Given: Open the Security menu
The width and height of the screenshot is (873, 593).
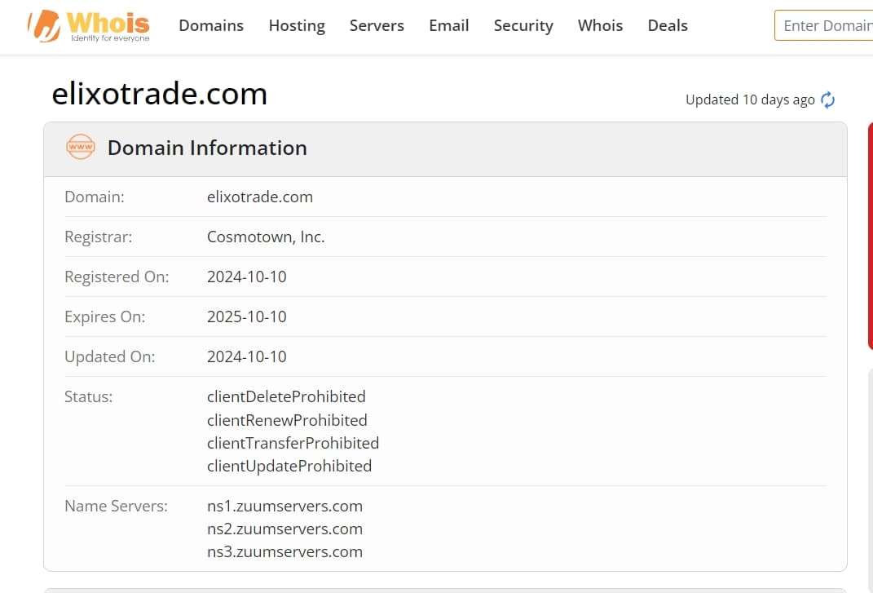Looking at the screenshot, I should point(523,25).
